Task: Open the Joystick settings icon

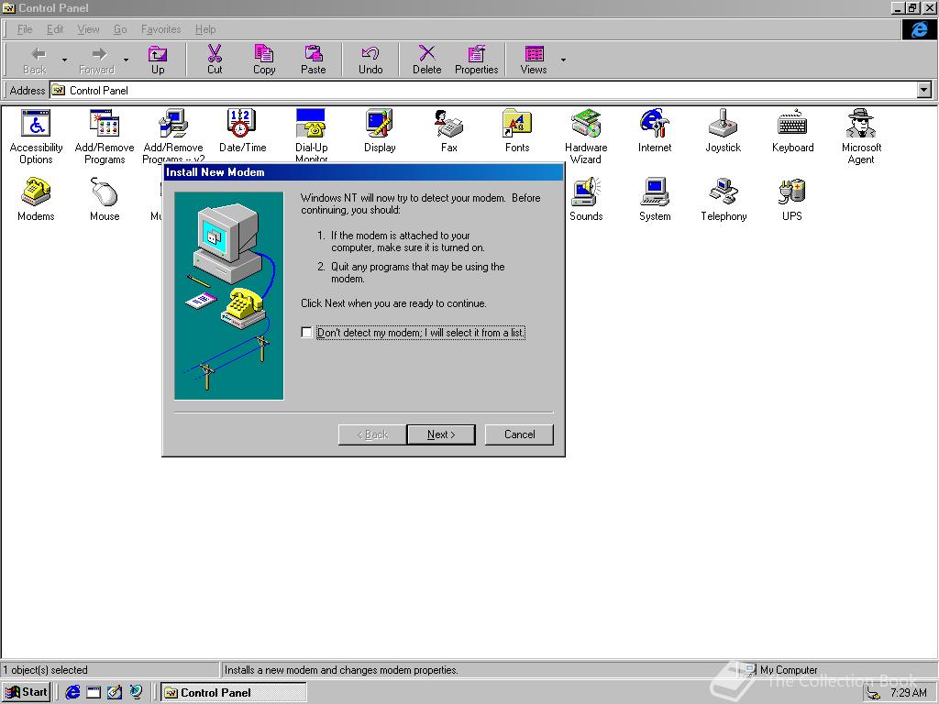Action: [723, 130]
